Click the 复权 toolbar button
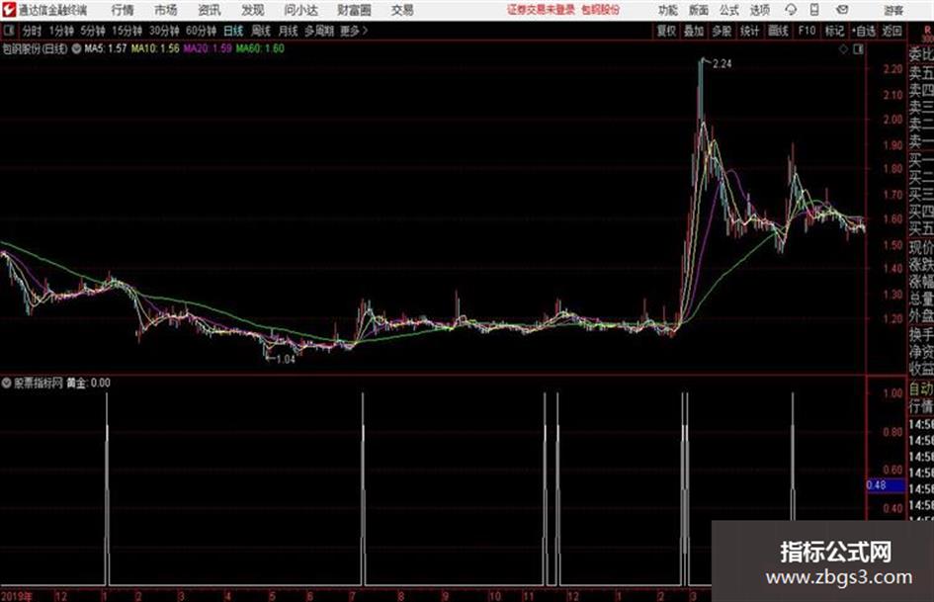 coord(666,31)
